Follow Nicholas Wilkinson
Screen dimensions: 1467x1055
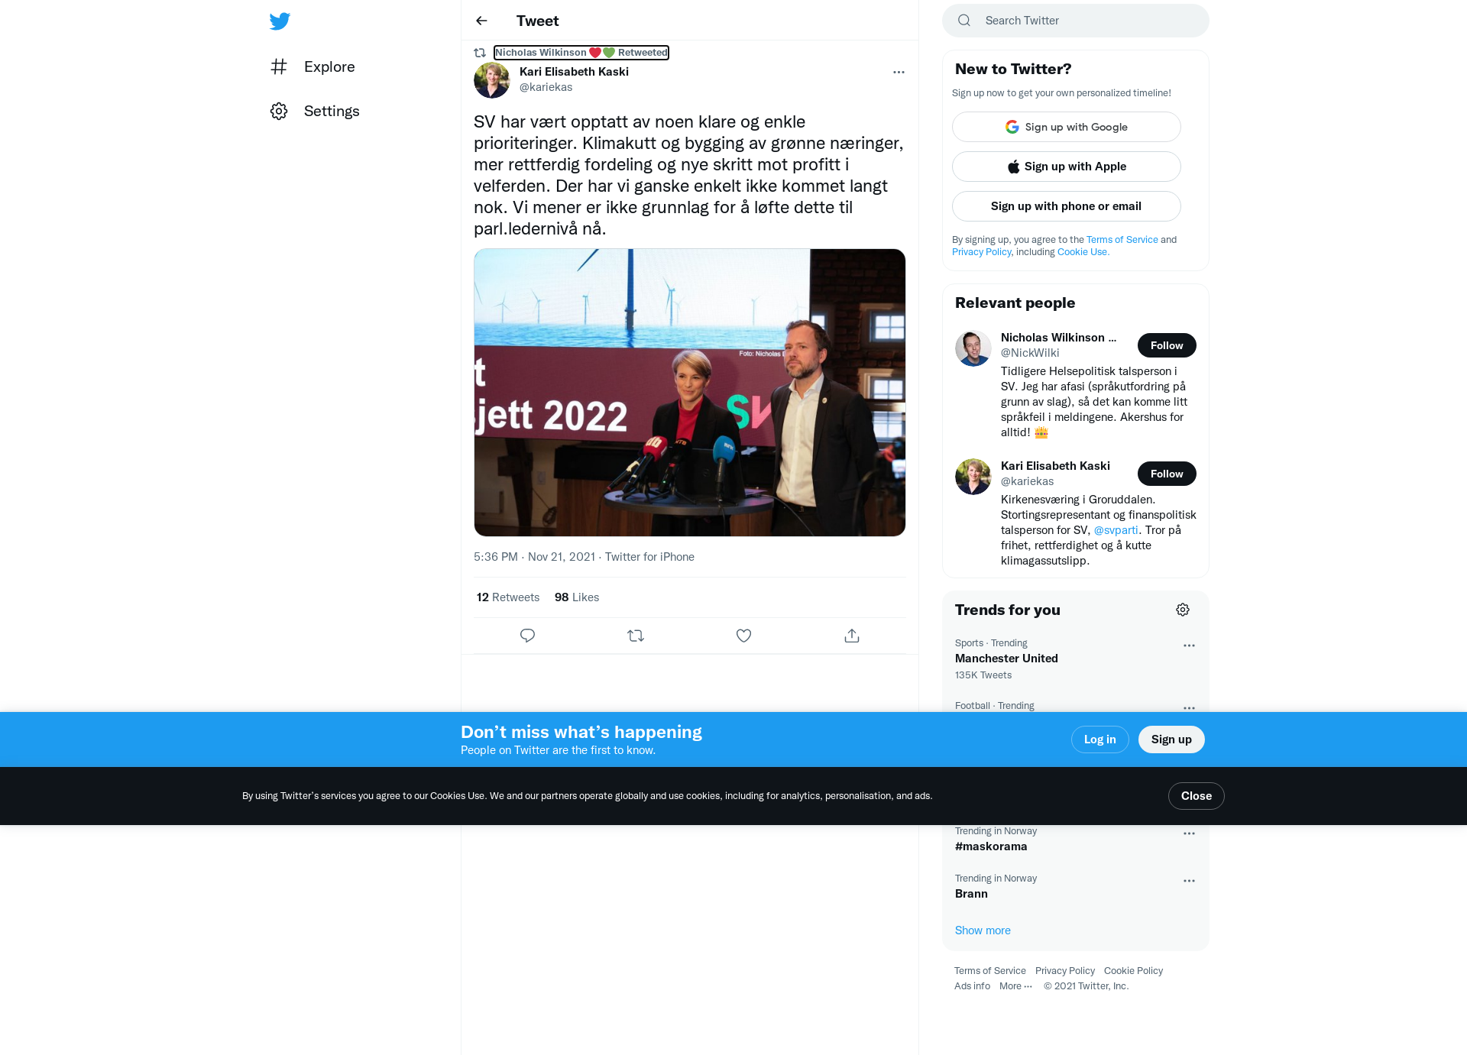(x=1167, y=345)
